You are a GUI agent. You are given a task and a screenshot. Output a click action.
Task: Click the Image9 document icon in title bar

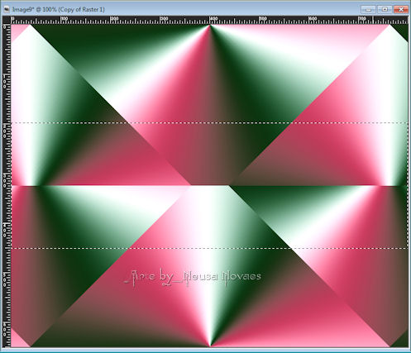pos(7,9)
